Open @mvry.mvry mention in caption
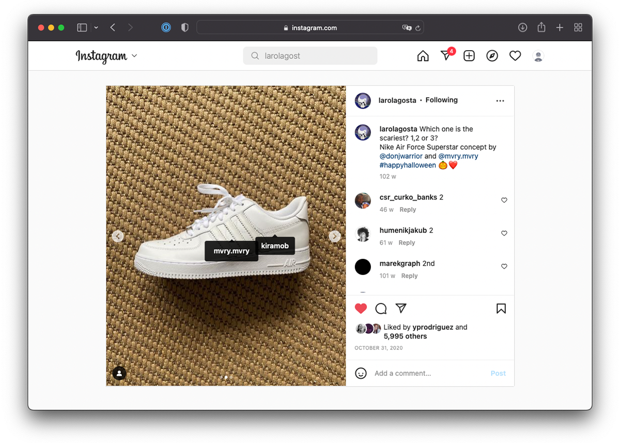620x443 pixels. coord(458,156)
